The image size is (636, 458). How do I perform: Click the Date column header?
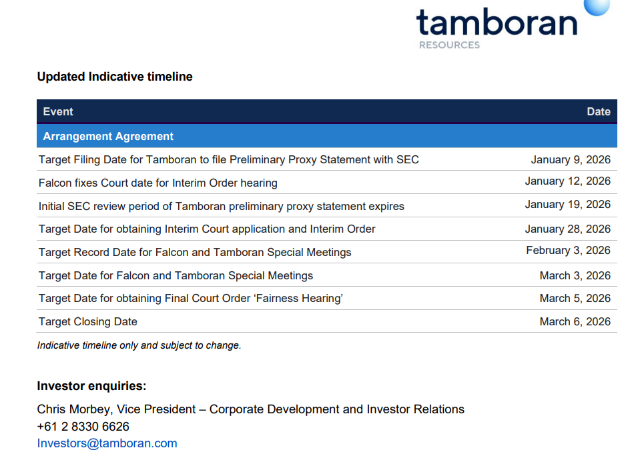click(598, 112)
